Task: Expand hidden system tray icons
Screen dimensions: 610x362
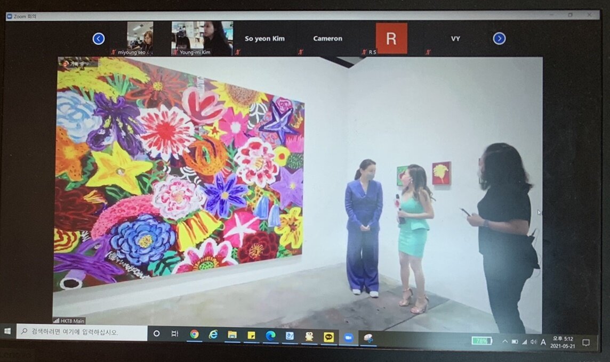Action: [x=504, y=341]
